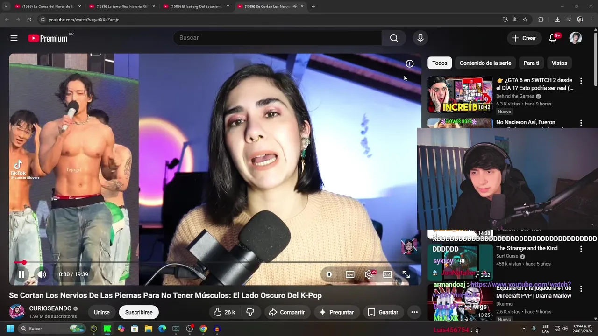Image resolution: width=598 pixels, height=336 pixels.
Task: Open options for The Strange and the Kind
Action: click(581, 249)
